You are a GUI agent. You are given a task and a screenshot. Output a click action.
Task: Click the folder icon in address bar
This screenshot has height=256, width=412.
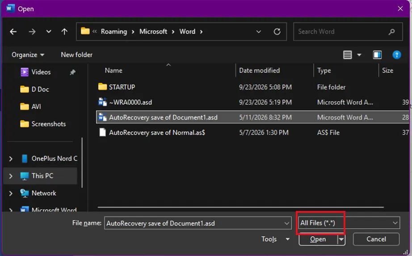coord(85,31)
